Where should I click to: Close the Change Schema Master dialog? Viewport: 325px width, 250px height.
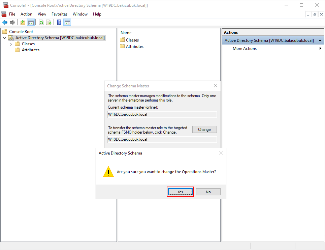216,86
